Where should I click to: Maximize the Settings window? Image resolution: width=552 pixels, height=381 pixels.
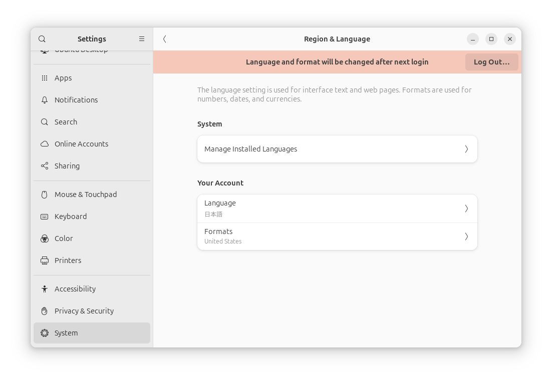pos(491,39)
